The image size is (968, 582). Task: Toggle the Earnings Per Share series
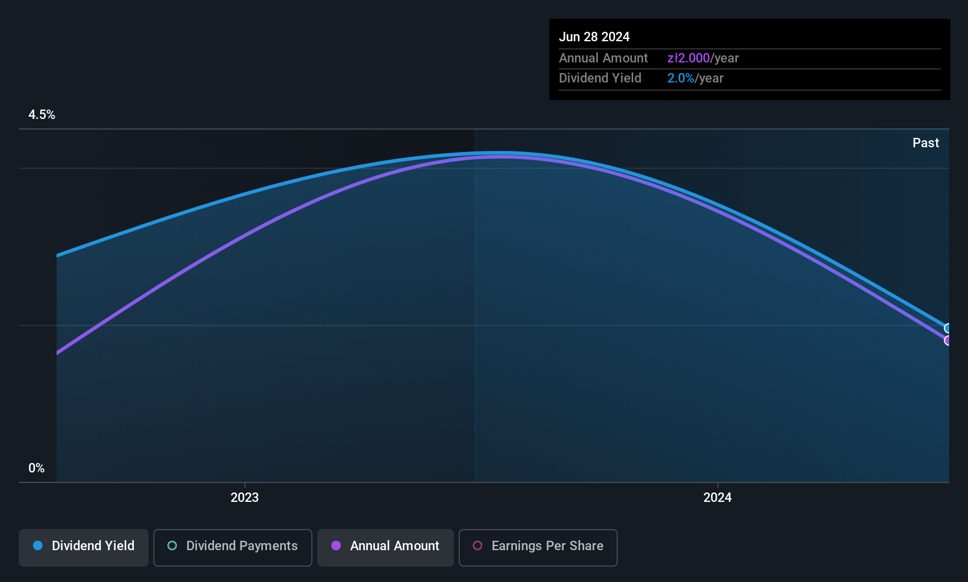(538, 547)
